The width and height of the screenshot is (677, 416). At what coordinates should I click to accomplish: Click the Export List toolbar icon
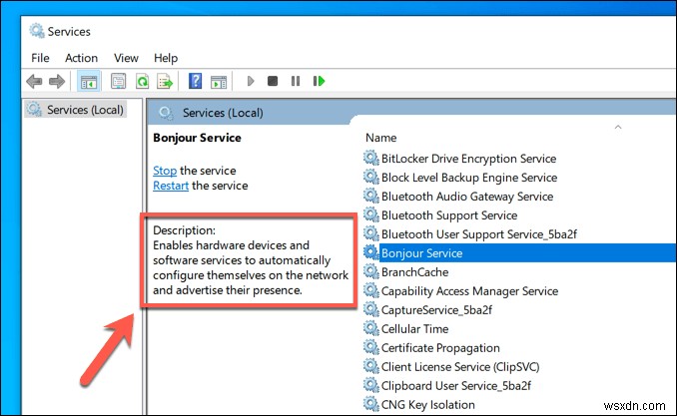pos(165,81)
